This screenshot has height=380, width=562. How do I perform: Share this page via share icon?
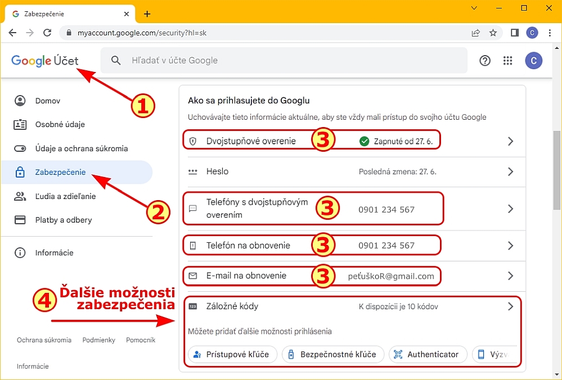(x=475, y=33)
